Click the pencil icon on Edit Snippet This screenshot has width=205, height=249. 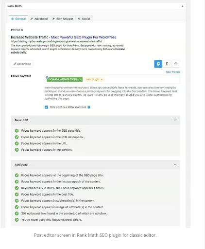coord(15,64)
